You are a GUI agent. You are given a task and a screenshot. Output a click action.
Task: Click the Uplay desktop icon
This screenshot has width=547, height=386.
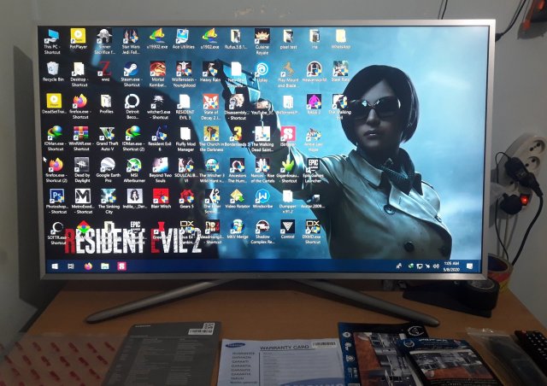tap(262, 69)
